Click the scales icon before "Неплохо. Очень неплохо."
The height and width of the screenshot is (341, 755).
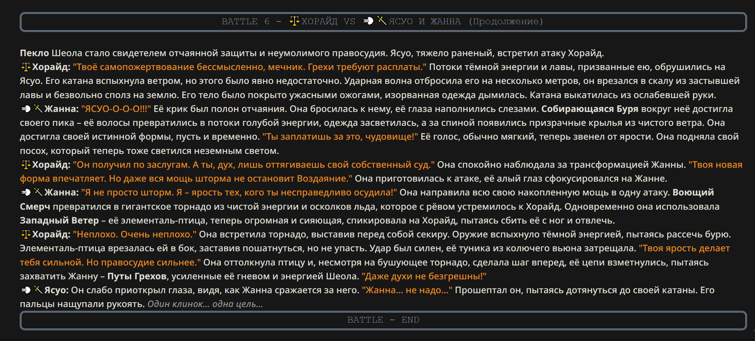[26, 234]
